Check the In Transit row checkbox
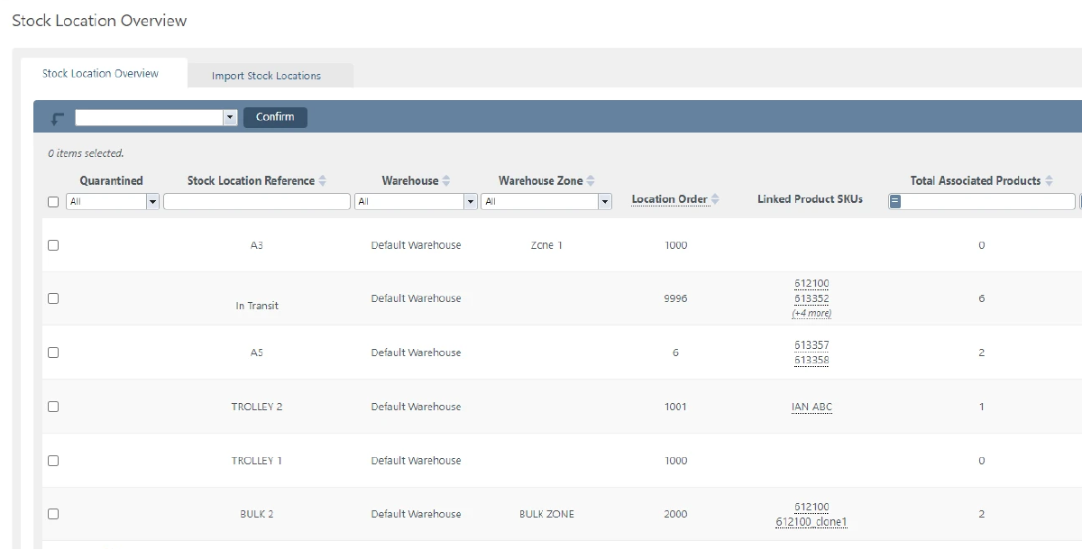1082x550 pixels. coord(53,298)
